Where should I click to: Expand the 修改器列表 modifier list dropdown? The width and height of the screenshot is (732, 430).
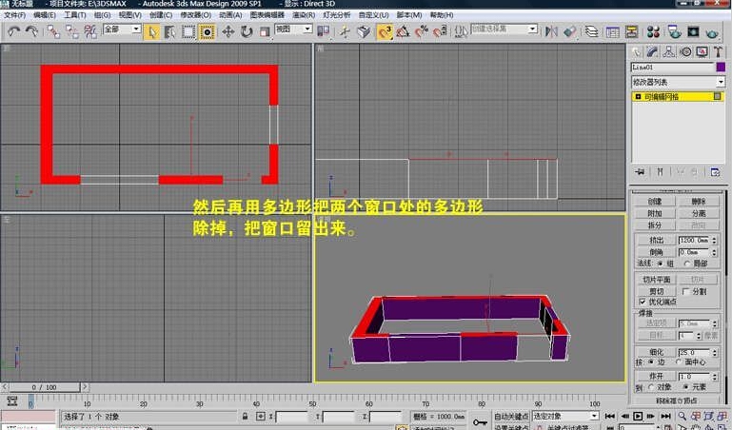pyautogui.click(x=678, y=82)
